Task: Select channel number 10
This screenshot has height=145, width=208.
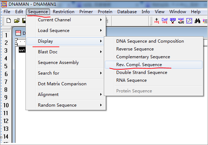Action: (x=6, y=105)
